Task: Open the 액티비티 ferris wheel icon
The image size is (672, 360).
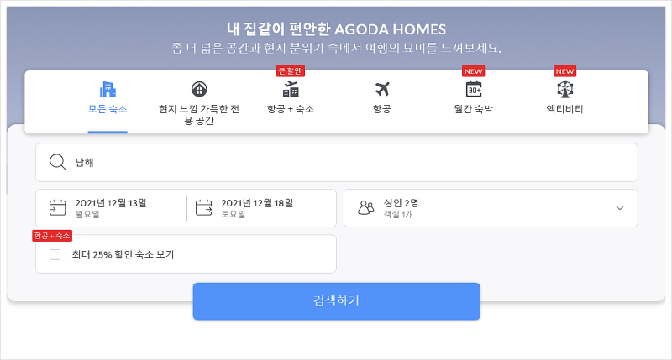Action: [564, 89]
